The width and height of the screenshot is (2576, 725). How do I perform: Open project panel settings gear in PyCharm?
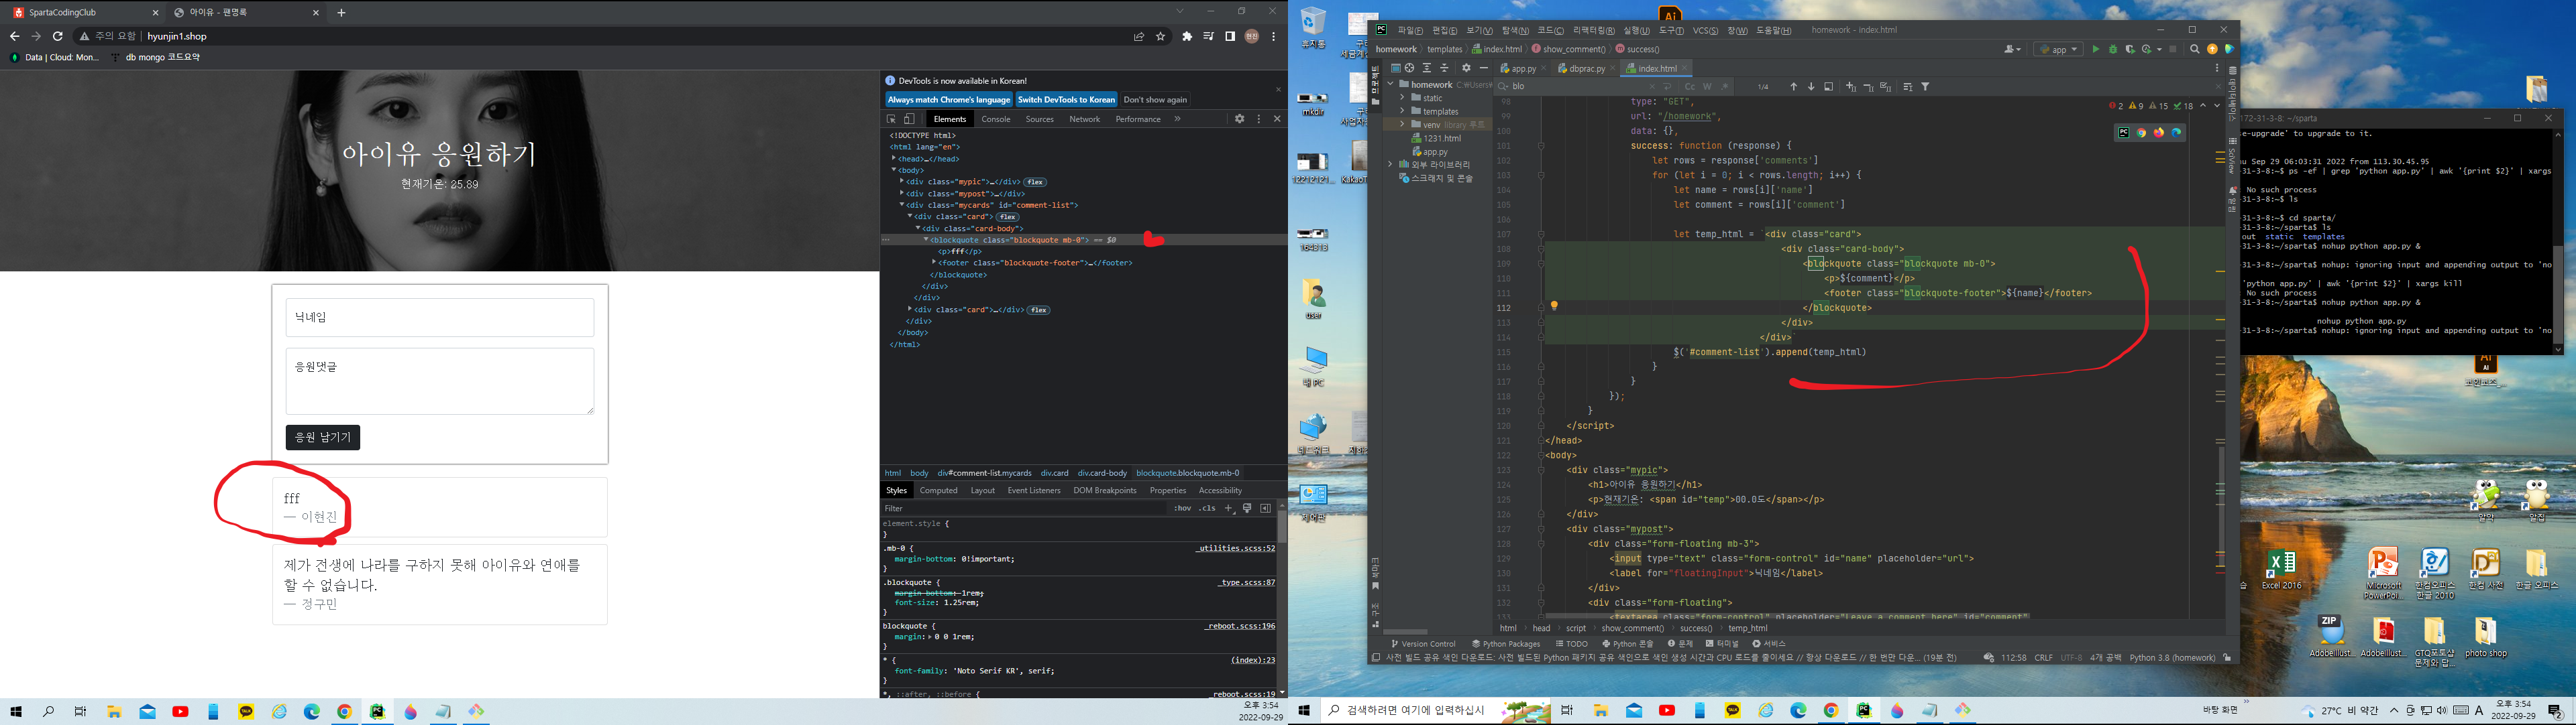coord(1466,68)
